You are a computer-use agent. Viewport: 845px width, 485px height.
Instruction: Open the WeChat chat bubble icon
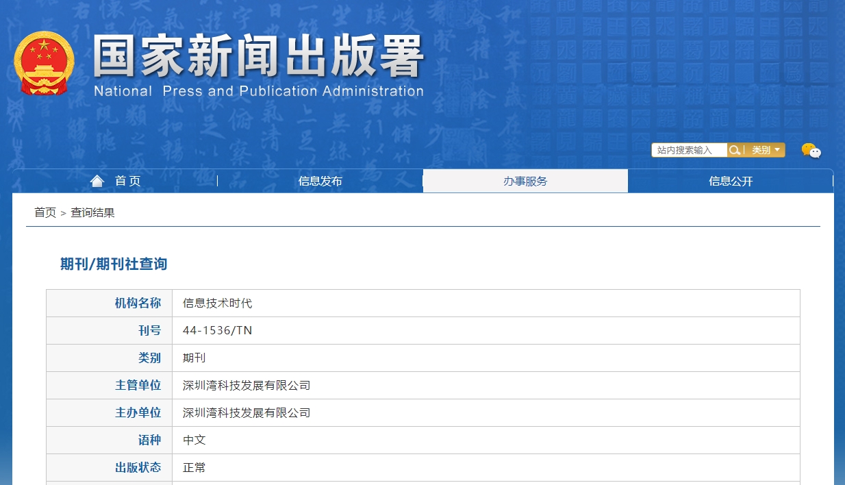coord(811,151)
